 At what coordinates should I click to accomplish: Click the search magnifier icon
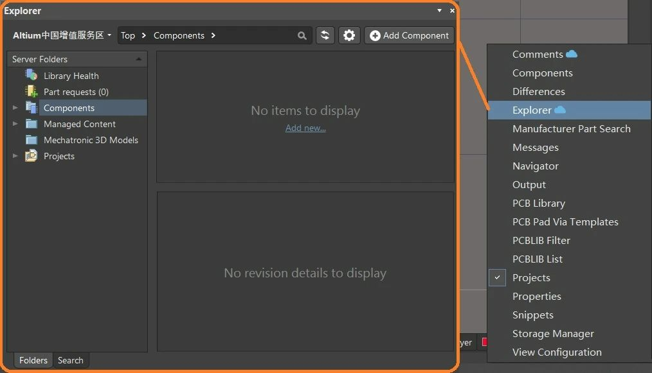pos(302,36)
